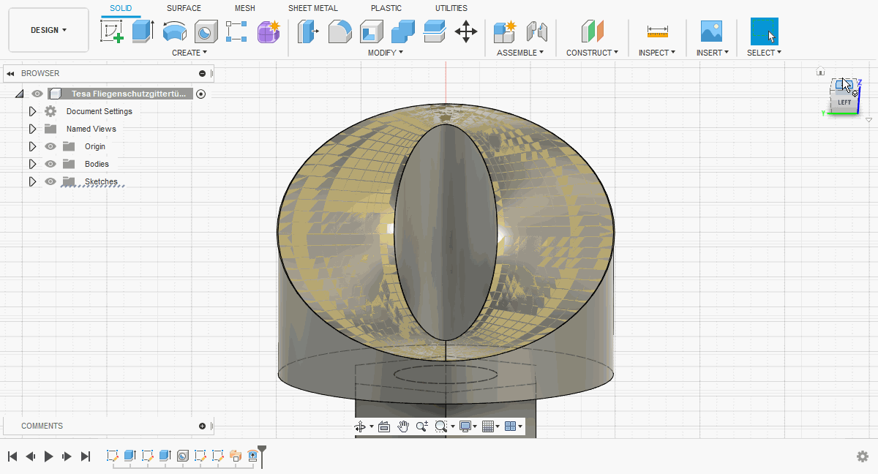878x474 pixels.
Task: Expand the Named Views node
Action: pos(32,129)
